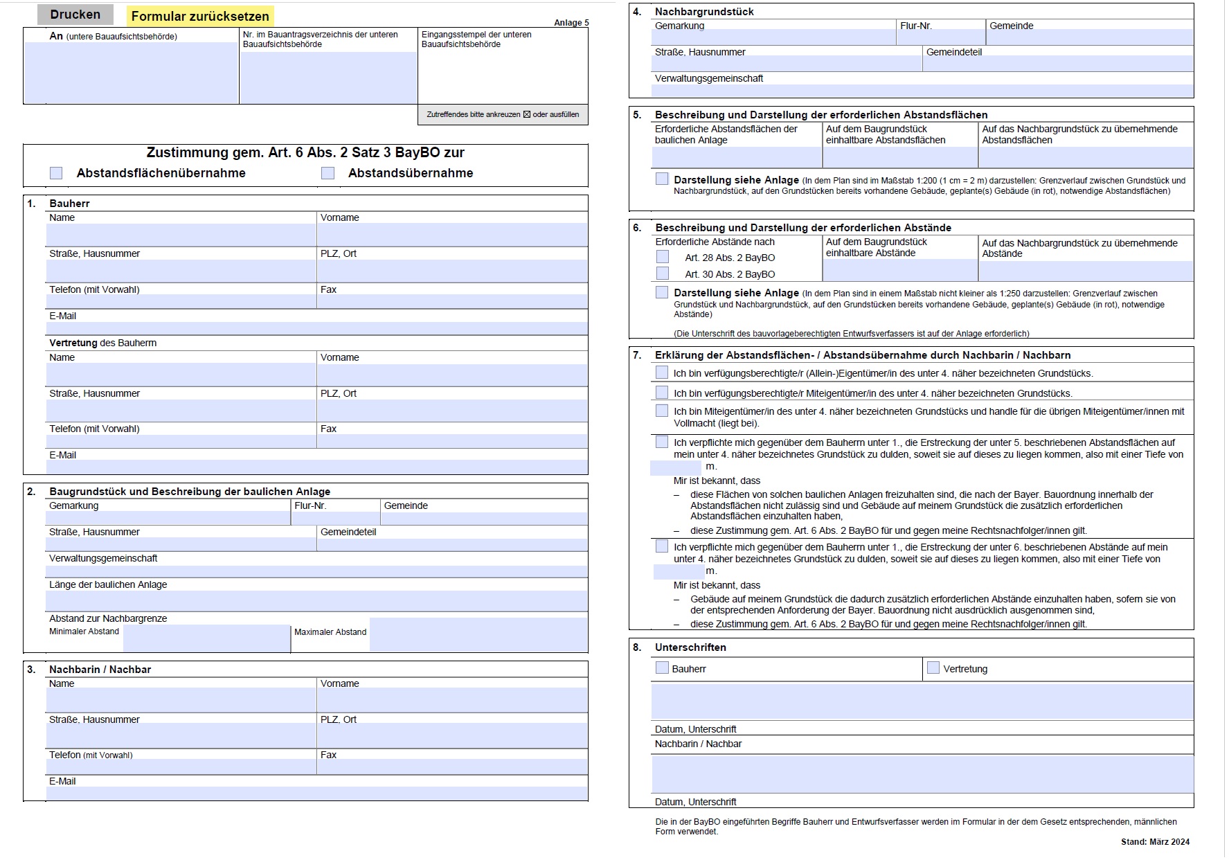Click the Nachbarin / Nachbar signature field
Image resolution: width=1229 pixels, height=860 pixels.
tap(922, 773)
